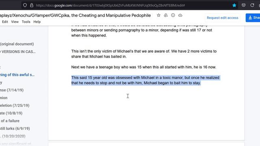Open outline item 'still lurks (6/9/19)'
The image size is (260, 146).
tap(15, 129)
